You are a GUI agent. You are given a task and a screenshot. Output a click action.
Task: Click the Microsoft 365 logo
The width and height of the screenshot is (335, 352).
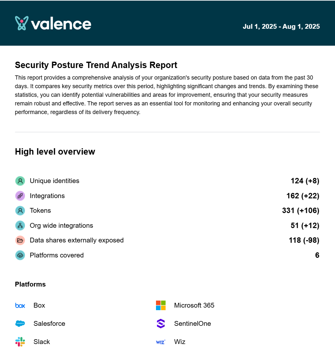click(161, 305)
